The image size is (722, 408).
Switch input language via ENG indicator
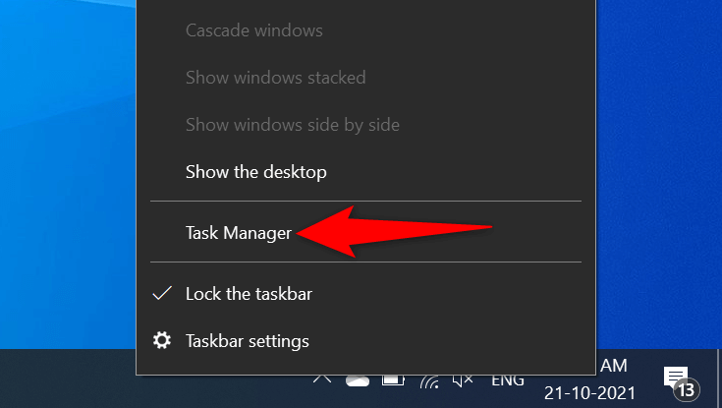(x=509, y=380)
